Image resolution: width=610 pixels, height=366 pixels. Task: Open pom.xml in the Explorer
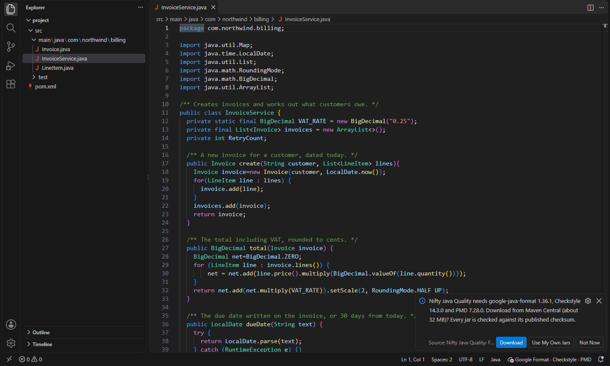click(84, 86)
